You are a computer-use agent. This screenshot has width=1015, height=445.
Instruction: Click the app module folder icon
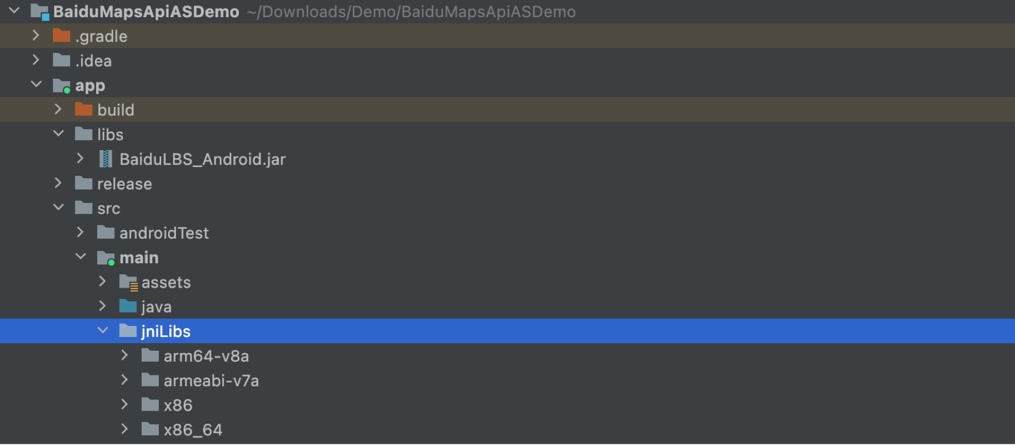[x=61, y=86]
